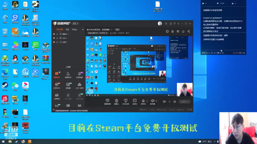This screenshot has height=144, width=257.
Task: Open the QQ penguin desktop icon
Action: click(15, 59)
